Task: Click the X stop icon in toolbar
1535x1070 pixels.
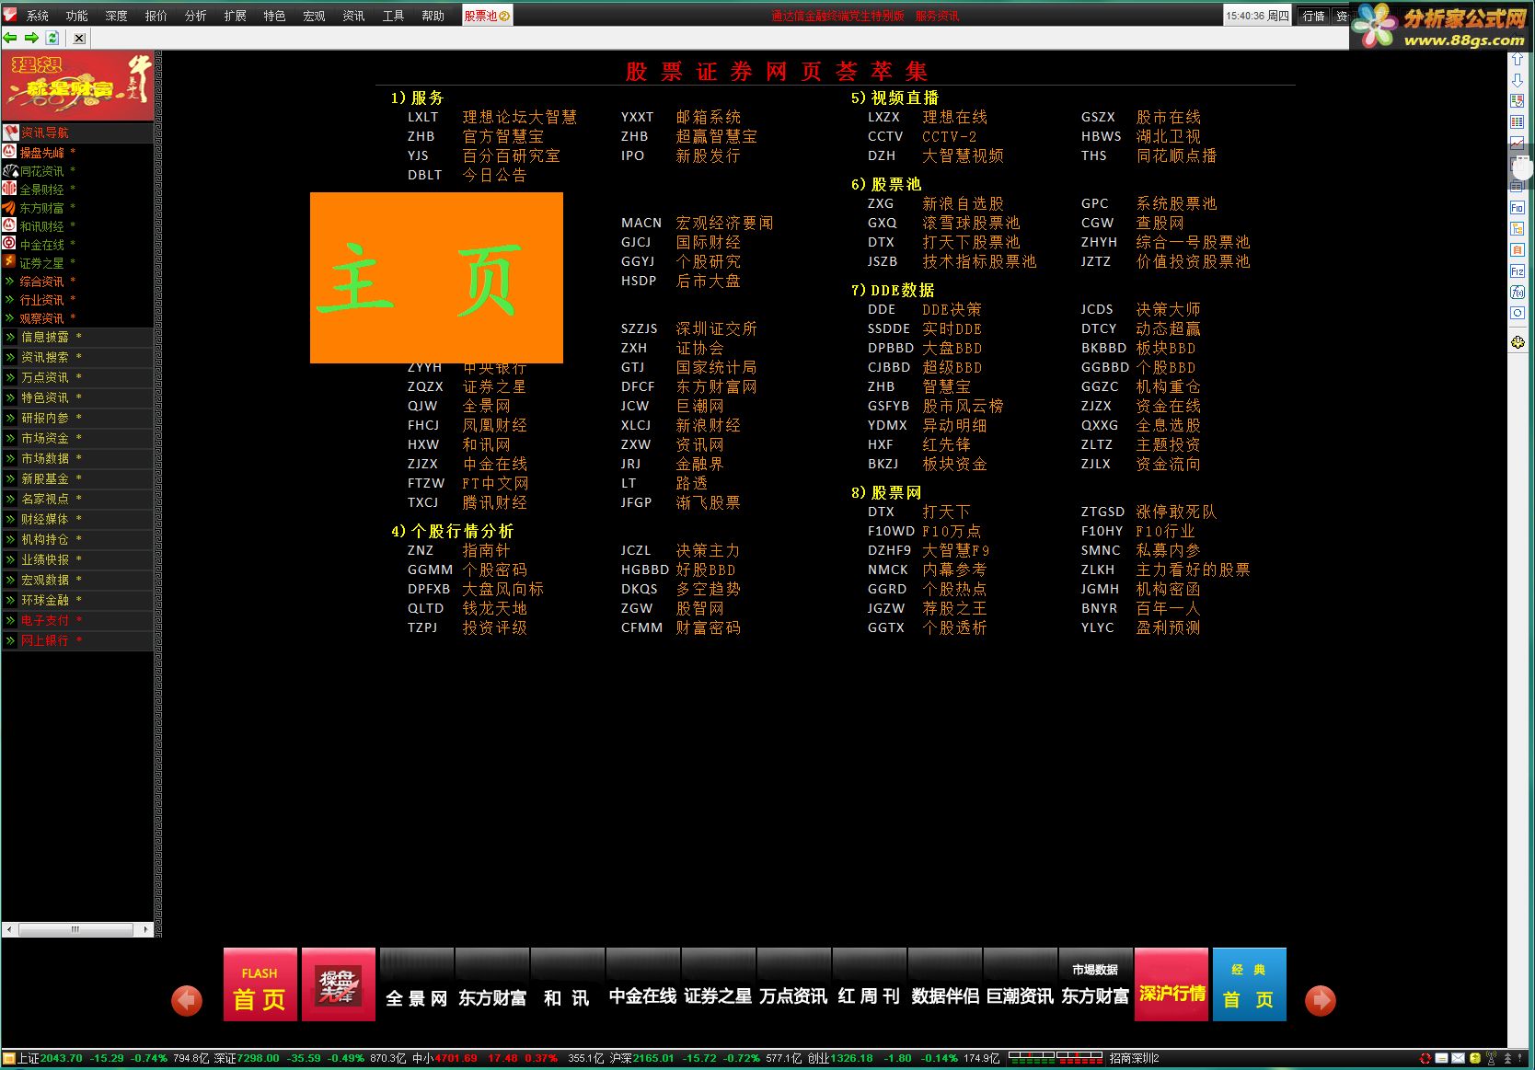Action: click(x=79, y=38)
